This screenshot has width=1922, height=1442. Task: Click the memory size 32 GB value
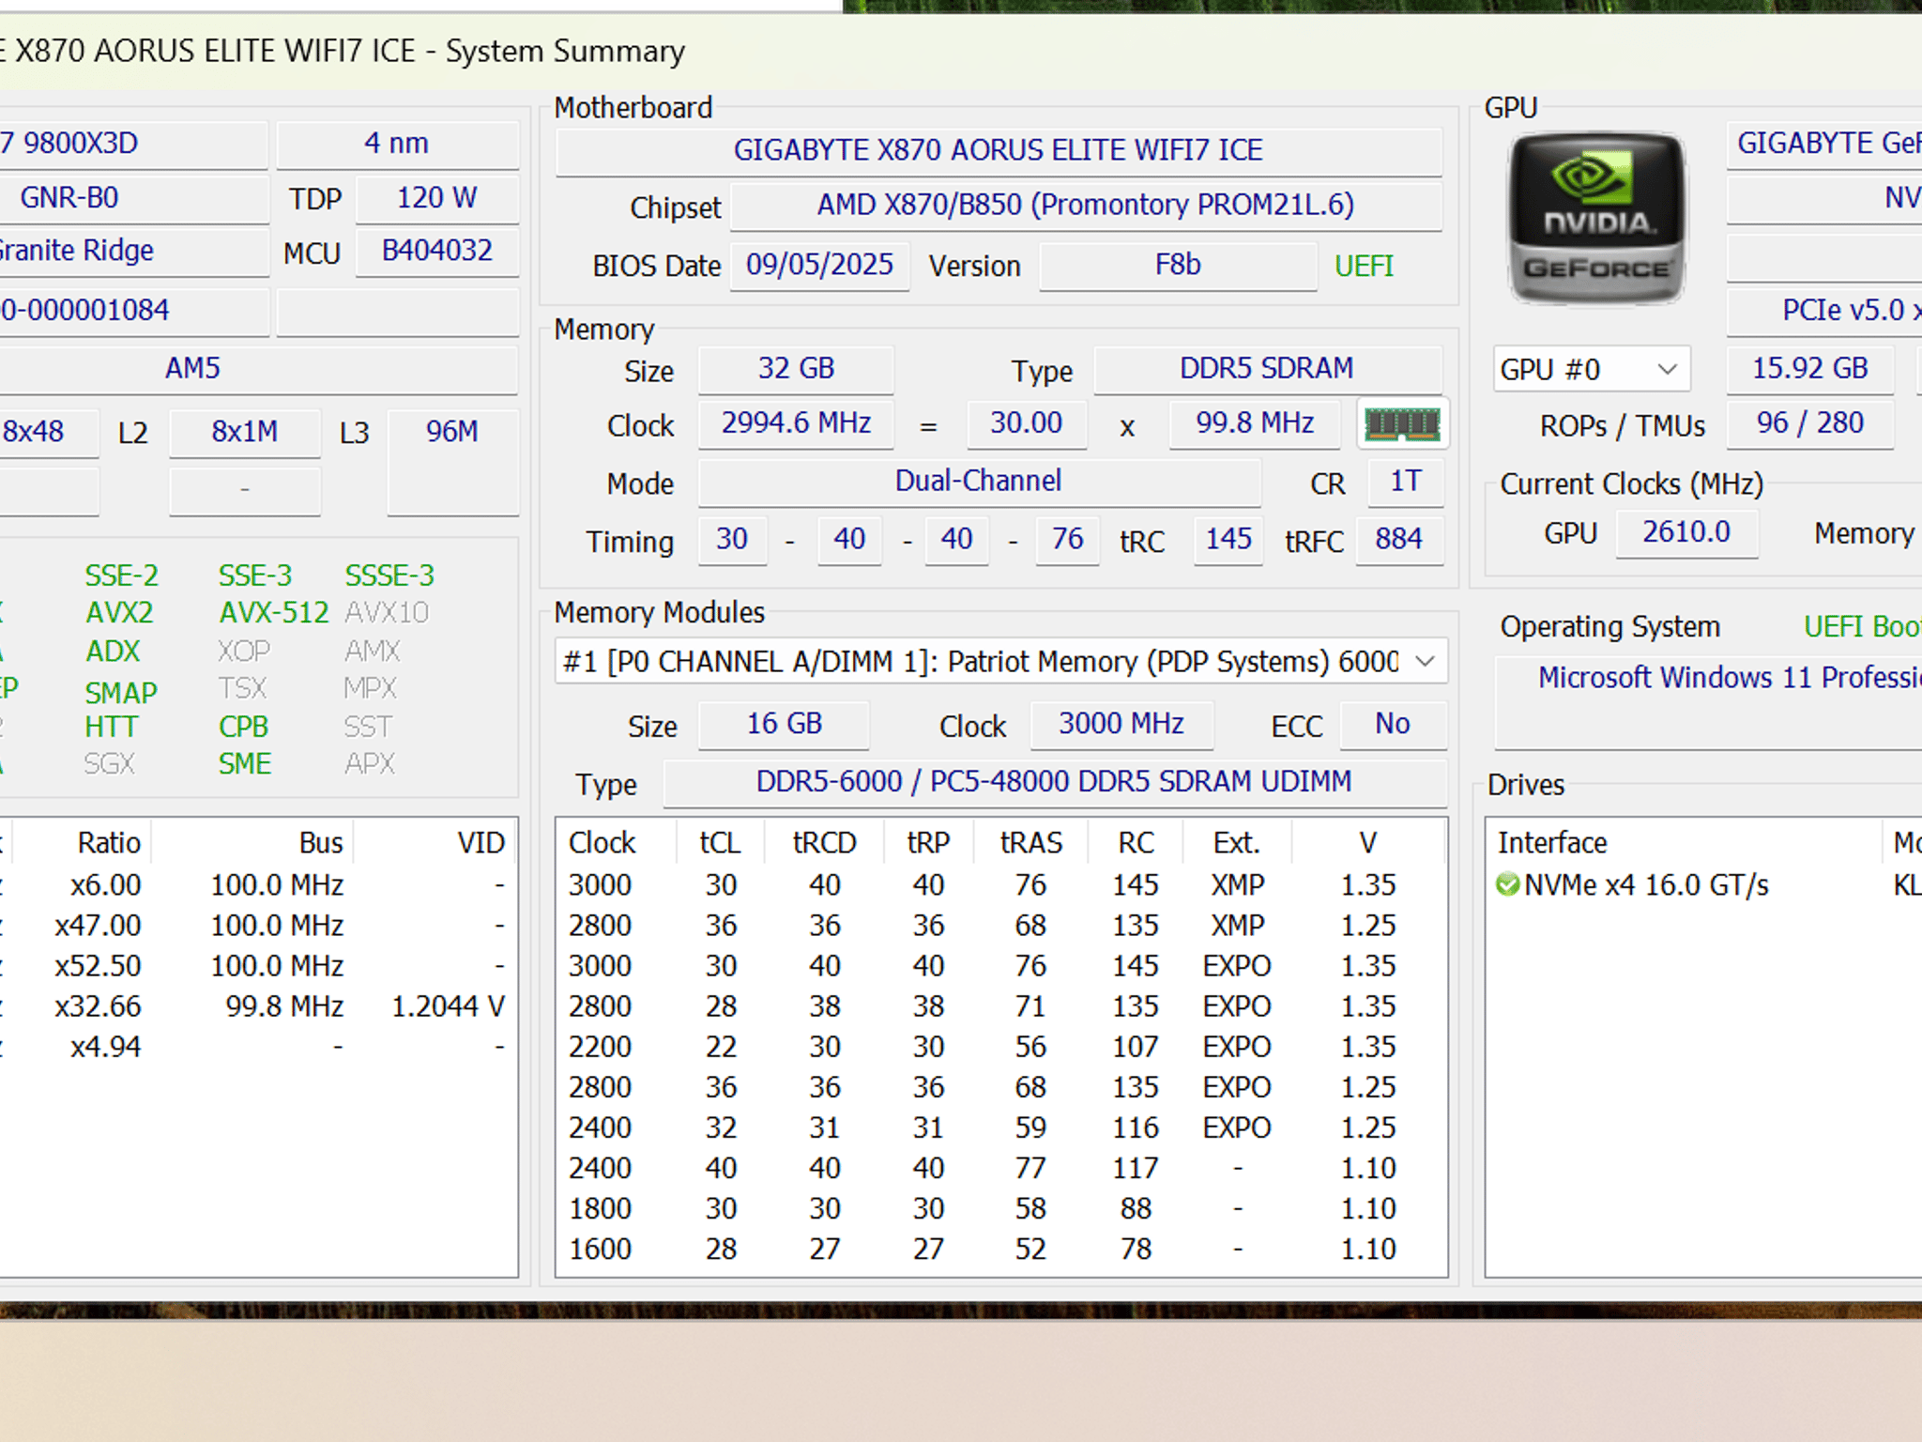point(796,369)
